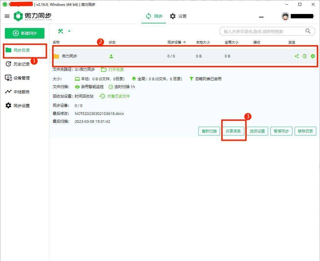Screen dimensions: 320x261
Task: Click the global layers size icon
Action: pos(134,79)
